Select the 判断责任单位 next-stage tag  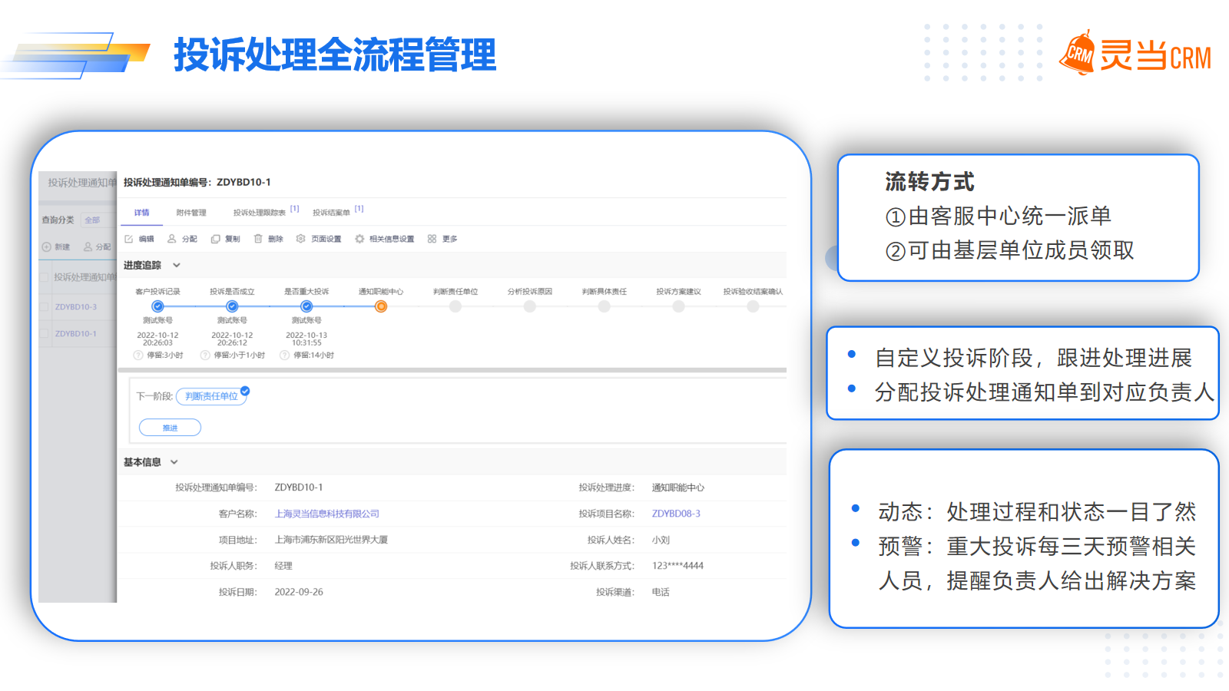tap(211, 396)
